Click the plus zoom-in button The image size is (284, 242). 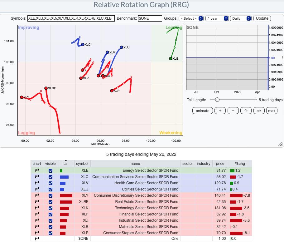click(x=220, y=111)
